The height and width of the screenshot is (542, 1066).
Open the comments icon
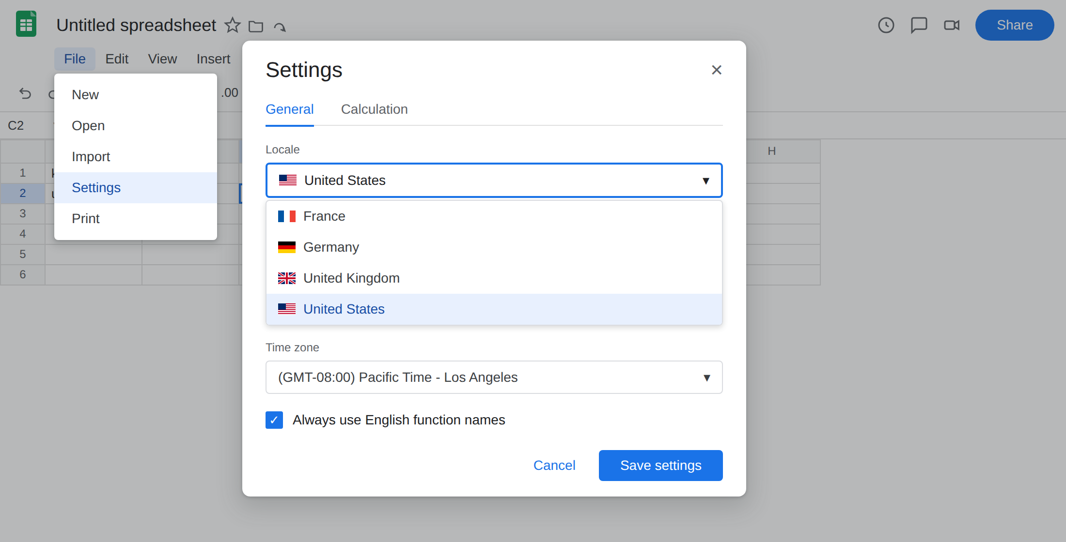point(919,25)
